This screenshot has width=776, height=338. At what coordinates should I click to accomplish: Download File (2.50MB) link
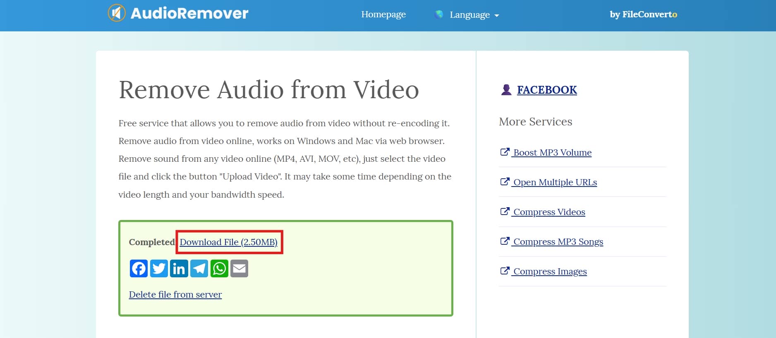(x=228, y=242)
